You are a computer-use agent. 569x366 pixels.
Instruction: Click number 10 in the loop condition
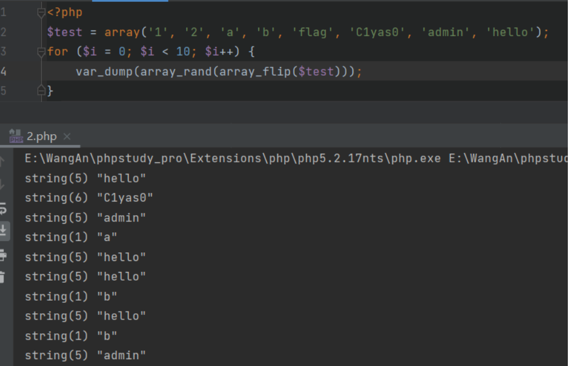pos(183,52)
